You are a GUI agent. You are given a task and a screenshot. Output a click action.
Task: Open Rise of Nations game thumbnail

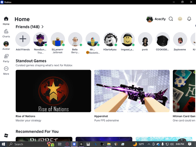(x=53, y=91)
